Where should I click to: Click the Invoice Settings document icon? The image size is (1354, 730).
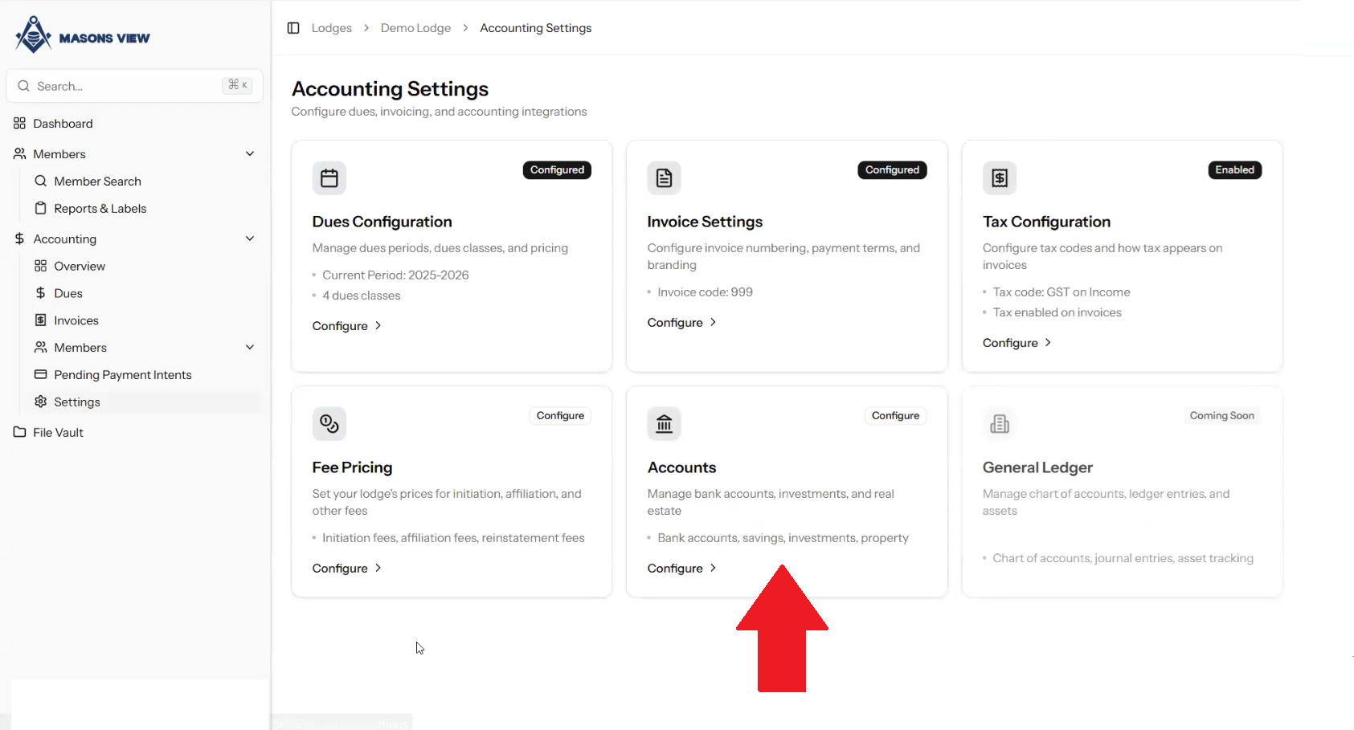(x=664, y=178)
